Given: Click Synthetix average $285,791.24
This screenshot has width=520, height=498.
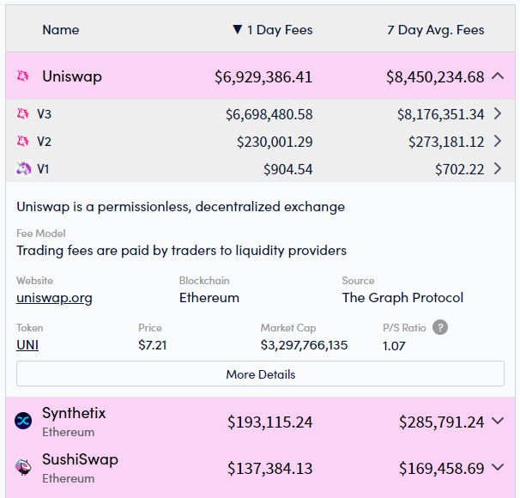Looking at the screenshot, I should click(x=441, y=422).
